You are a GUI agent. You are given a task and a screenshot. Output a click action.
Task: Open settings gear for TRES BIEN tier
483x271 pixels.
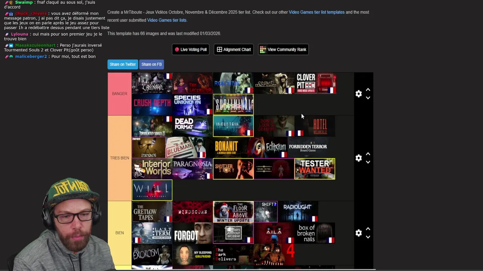tap(358, 158)
